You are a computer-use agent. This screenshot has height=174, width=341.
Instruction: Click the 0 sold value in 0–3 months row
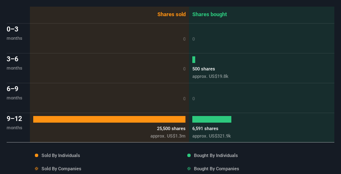184,39
